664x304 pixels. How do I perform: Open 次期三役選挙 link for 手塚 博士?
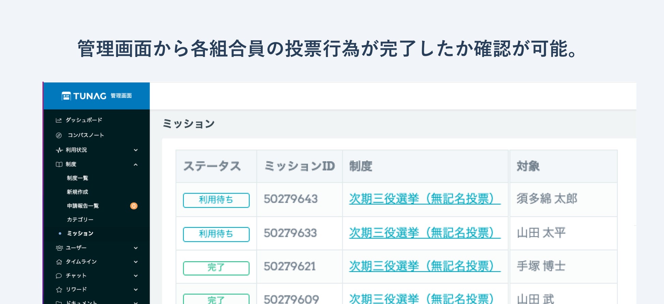pos(425,266)
